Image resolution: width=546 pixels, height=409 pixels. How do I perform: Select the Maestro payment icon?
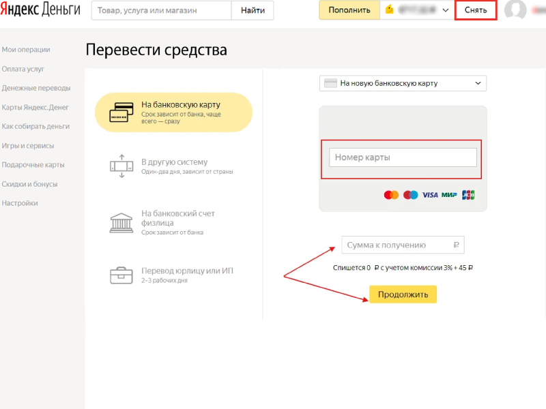click(410, 194)
